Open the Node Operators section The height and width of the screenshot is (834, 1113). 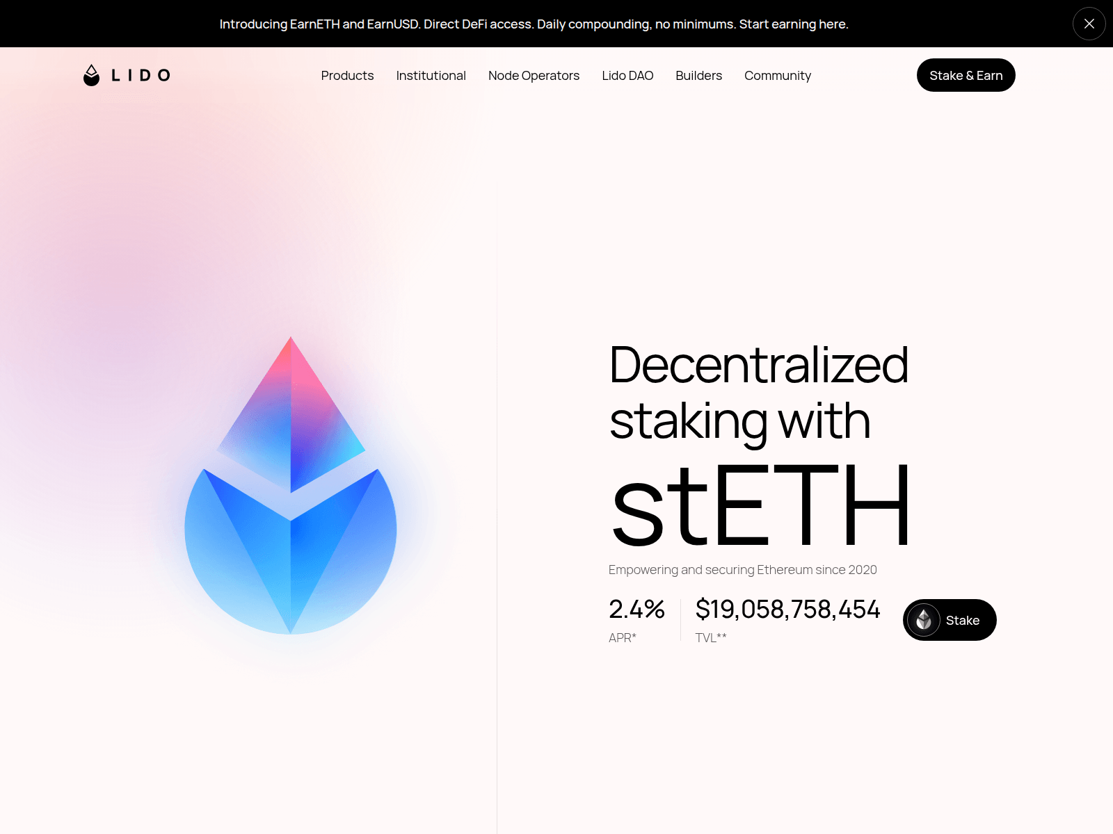point(534,75)
